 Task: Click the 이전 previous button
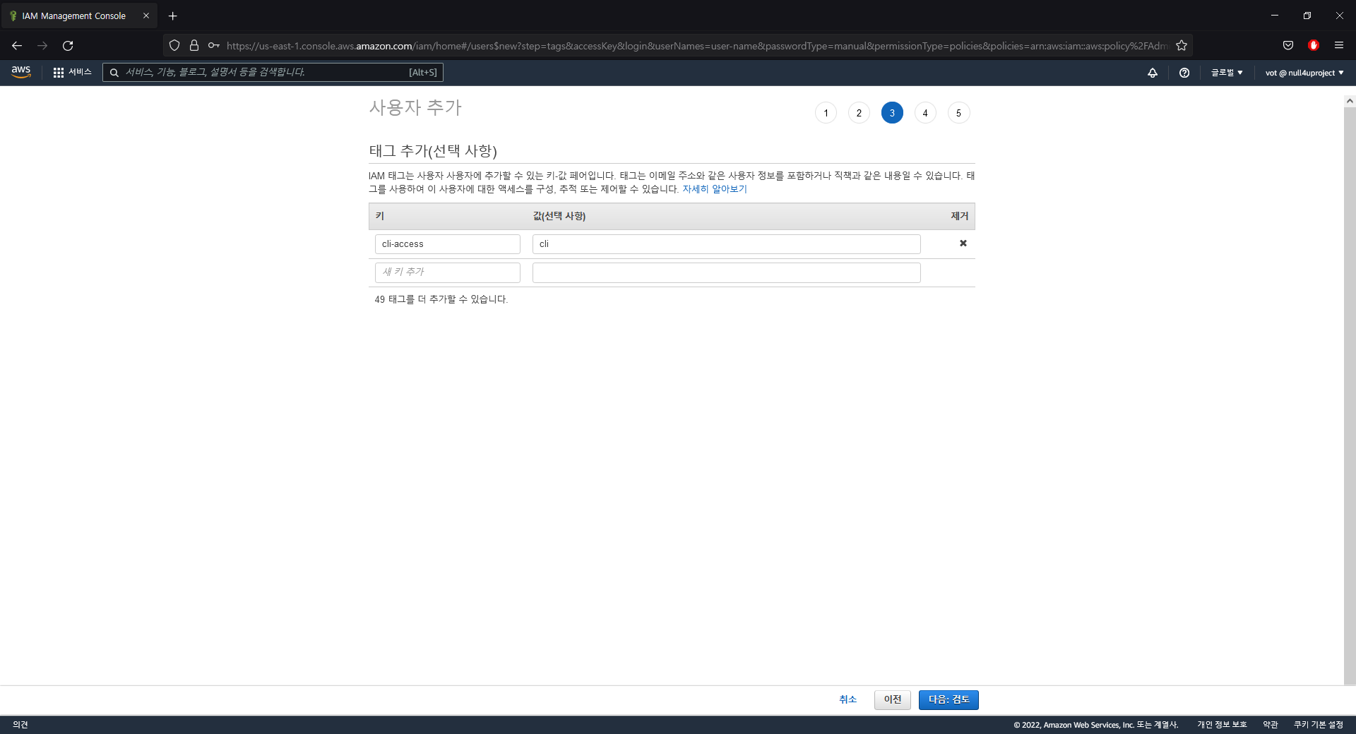tap(893, 699)
